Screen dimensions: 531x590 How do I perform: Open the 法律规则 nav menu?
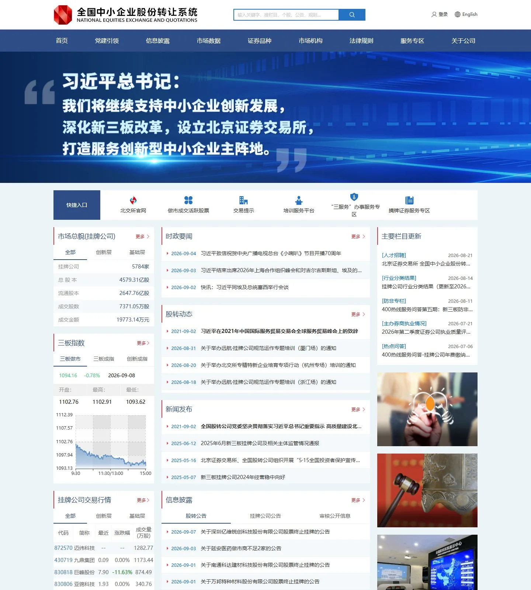click(x=361, y=41)
